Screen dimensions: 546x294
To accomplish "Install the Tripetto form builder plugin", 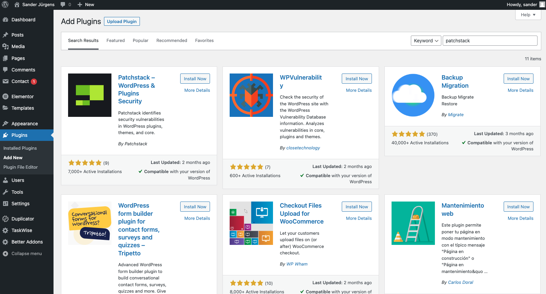I will (195, 207).
